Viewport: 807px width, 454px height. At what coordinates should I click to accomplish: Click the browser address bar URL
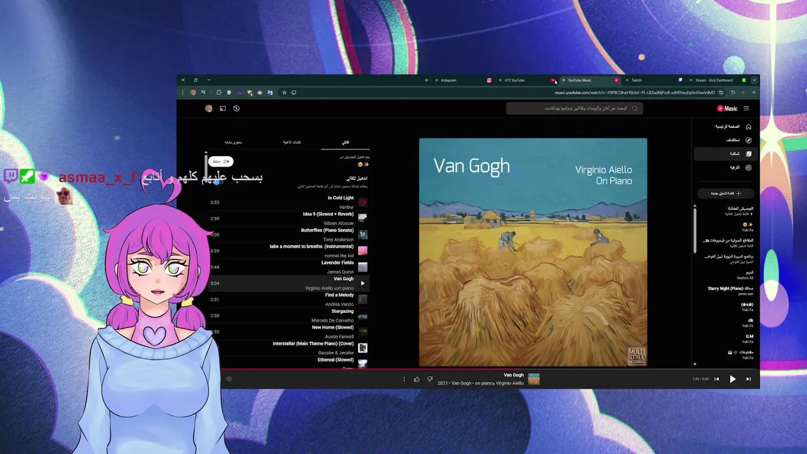635,93
